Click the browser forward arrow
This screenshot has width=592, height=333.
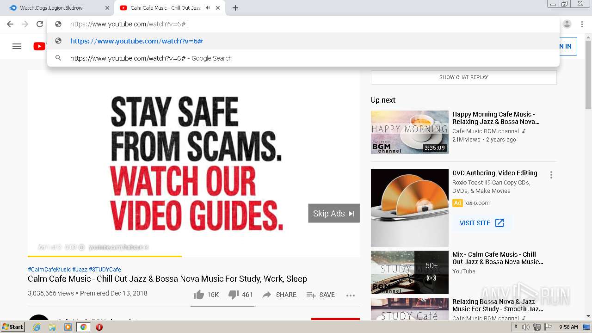tap(25, 24)
